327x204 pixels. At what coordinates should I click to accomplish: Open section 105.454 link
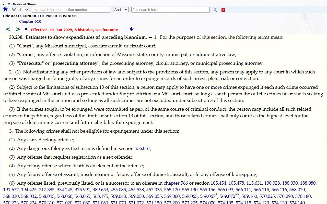(x=218, y=183)
